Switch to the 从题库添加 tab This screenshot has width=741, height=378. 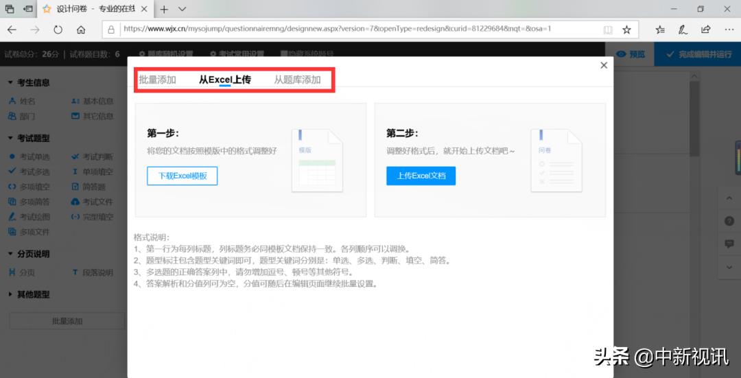tap(297, 80)
